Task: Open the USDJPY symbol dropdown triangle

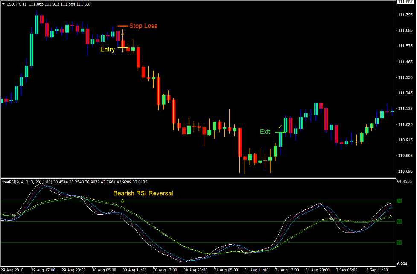Action: pyautogui.click(x=3, y=4)
